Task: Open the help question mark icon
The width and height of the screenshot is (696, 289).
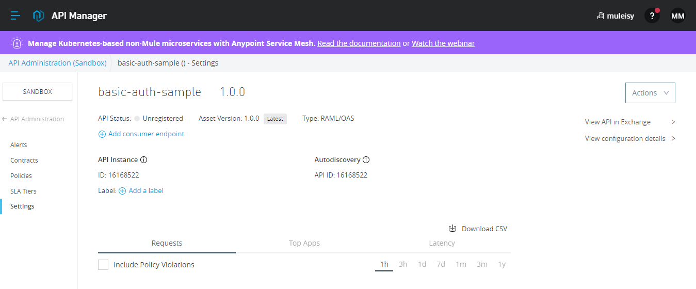Action: tap(652, 15)
